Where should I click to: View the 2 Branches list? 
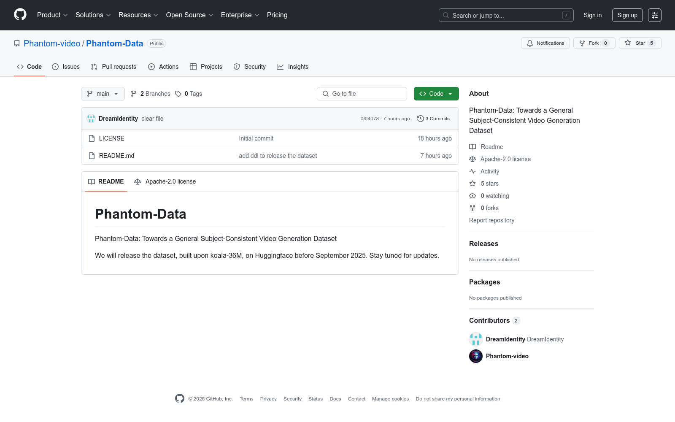pos(151,94)
